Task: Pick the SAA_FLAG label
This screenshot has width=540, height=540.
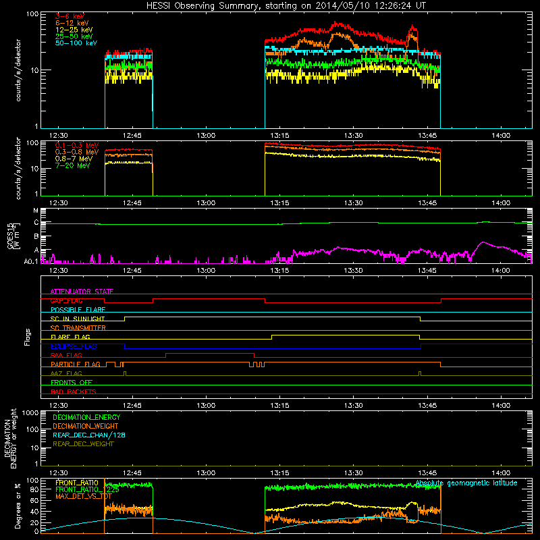Action: tap(66, 356)
